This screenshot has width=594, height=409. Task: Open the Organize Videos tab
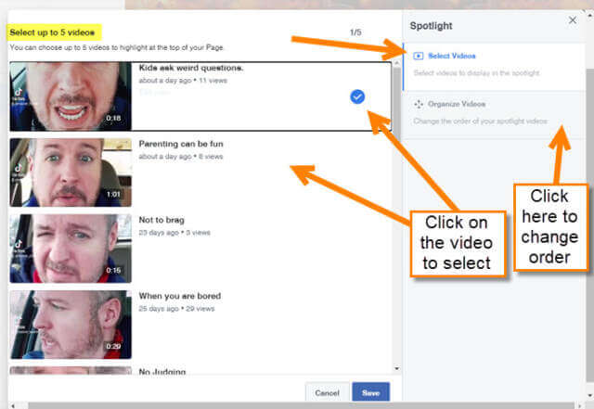(x=494, y=114)
